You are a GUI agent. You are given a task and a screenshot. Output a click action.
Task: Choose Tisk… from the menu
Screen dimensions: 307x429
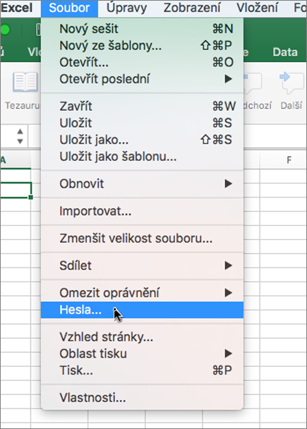click(x=142, y=370)
